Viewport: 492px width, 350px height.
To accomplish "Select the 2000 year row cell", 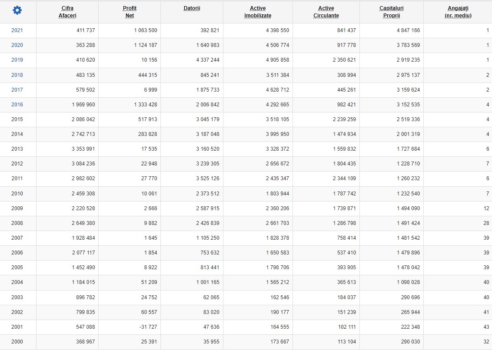I will point(17,341).
